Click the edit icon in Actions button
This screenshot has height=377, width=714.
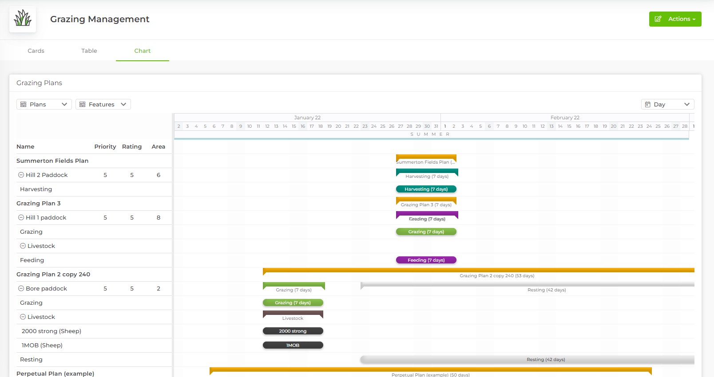658,19
